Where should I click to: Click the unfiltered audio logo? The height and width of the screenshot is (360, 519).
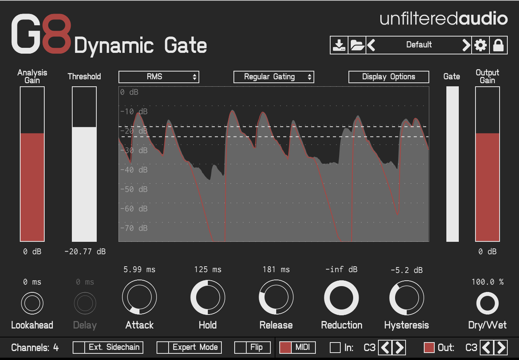click(x=444, y=19)
